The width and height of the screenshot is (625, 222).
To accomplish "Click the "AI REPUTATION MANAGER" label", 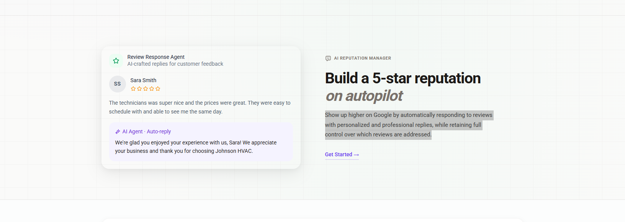I will point(363,58).
